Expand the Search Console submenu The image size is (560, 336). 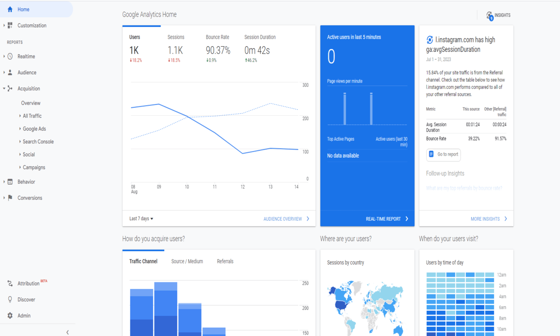pyautogui.click(x=20, y=141)
